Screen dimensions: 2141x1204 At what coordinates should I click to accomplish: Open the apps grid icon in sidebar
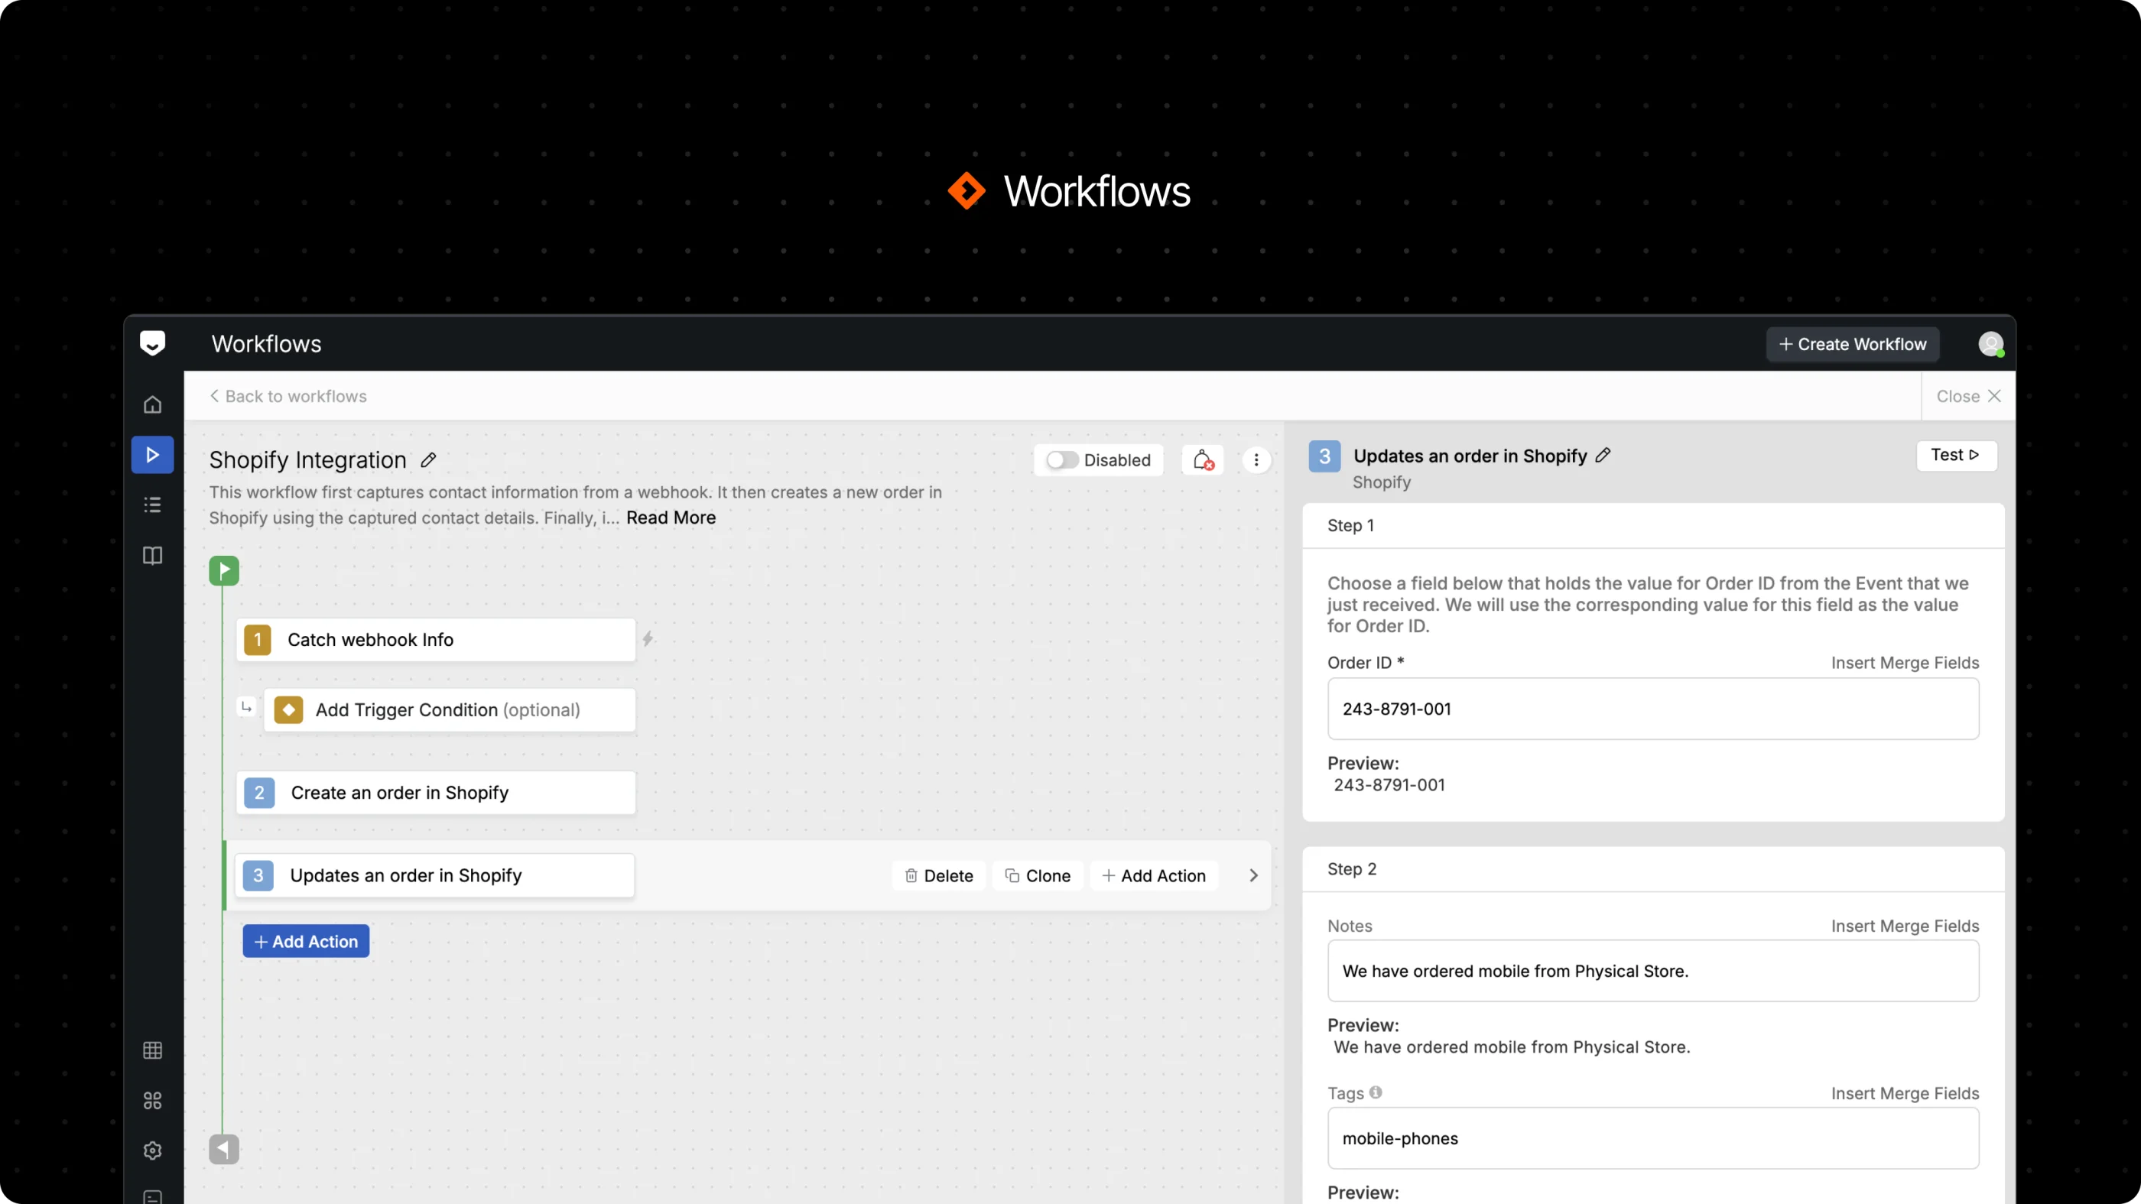tap(152, 1101)
